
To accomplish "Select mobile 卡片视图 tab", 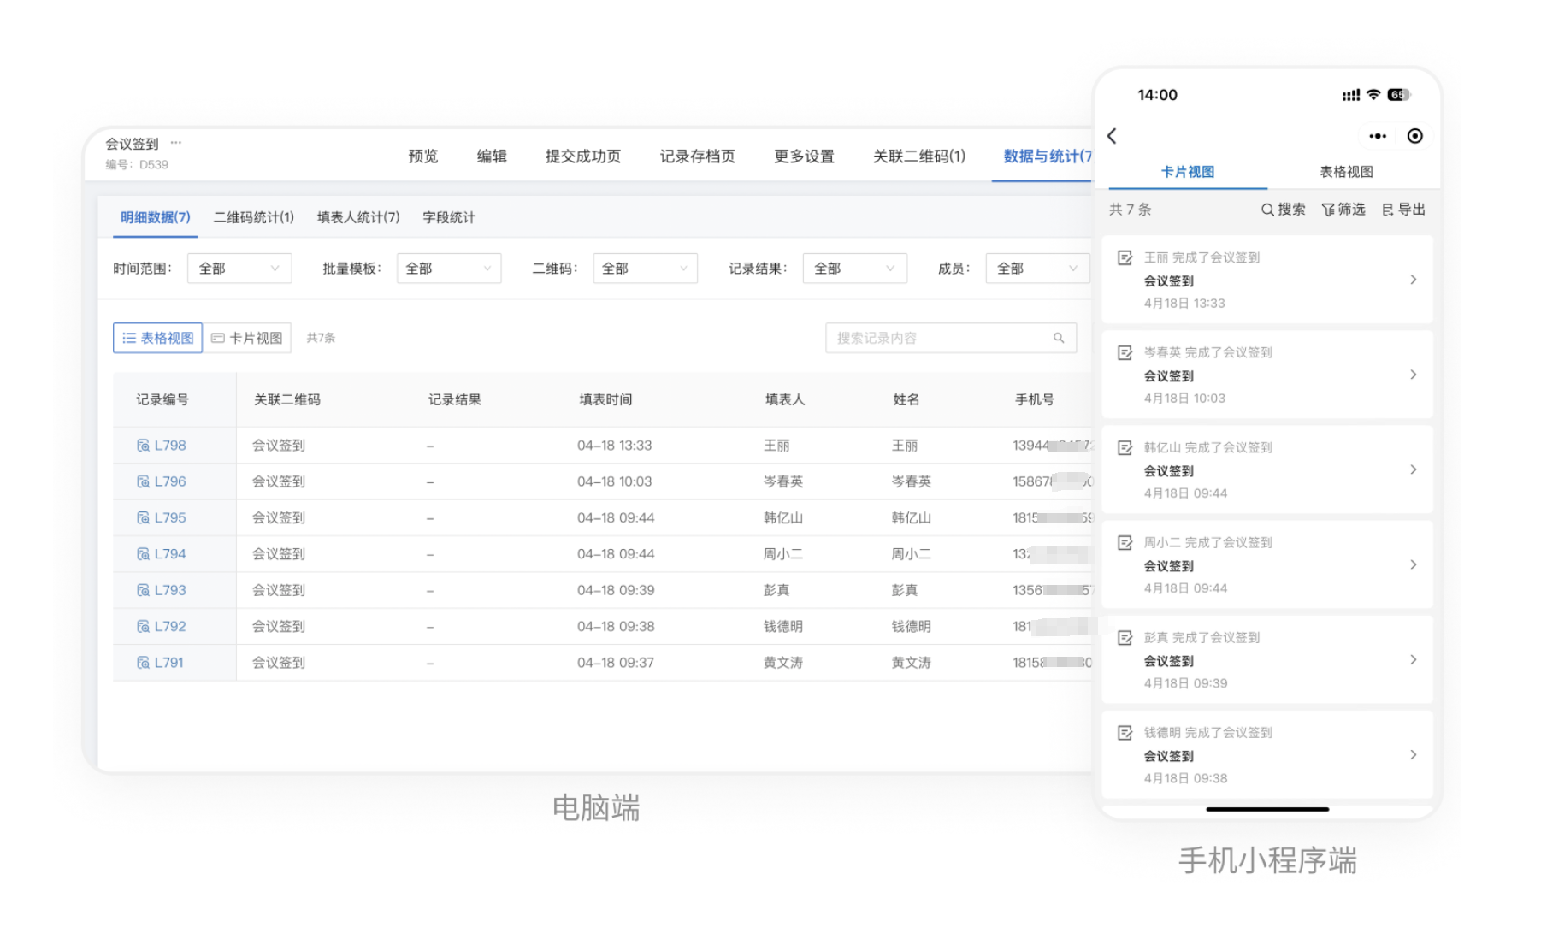I will 1187,172.
